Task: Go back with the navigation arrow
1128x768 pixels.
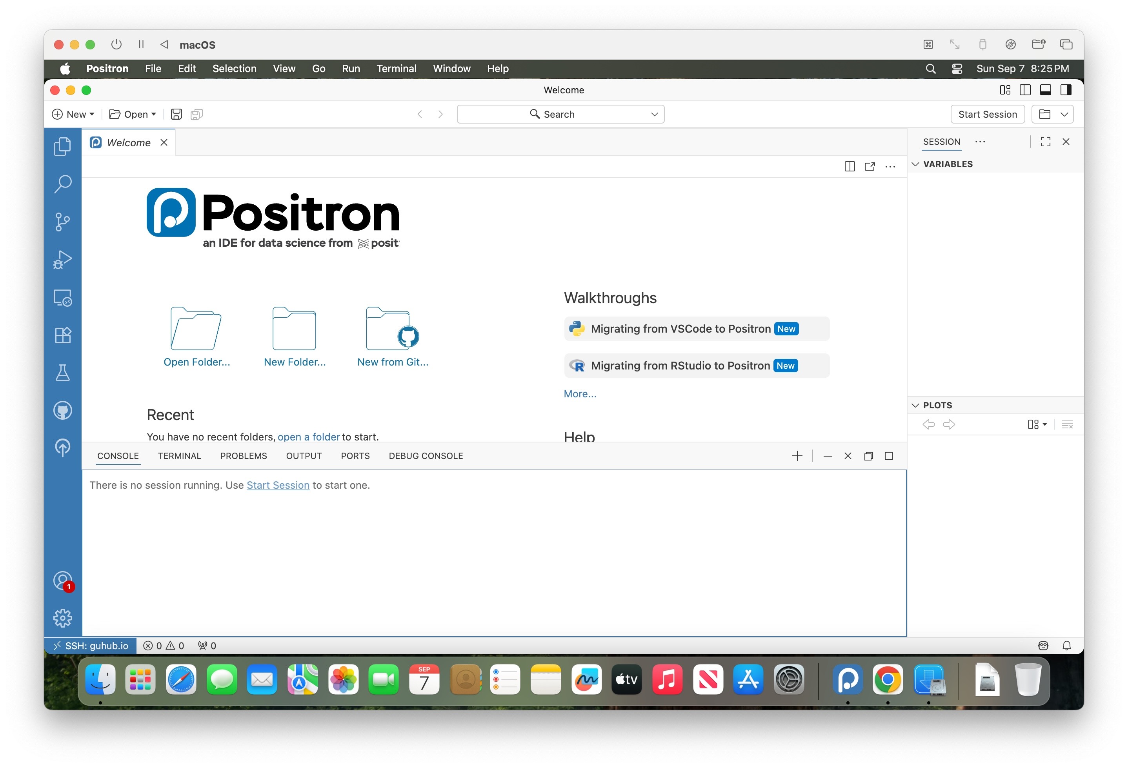Action: click(x=420, y=114)
